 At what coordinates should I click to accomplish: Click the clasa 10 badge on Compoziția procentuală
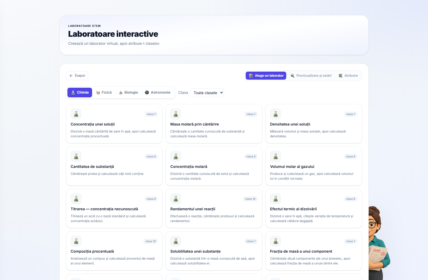point(151,241)
